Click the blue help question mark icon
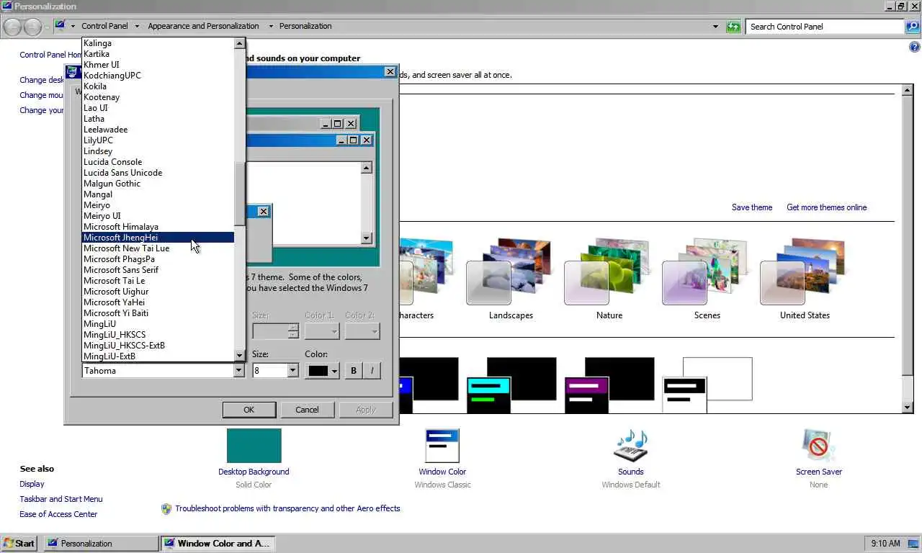 (915, 48)
